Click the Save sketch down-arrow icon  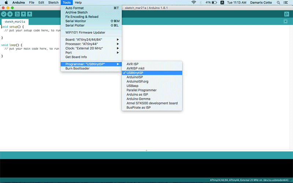click(30, 14)
